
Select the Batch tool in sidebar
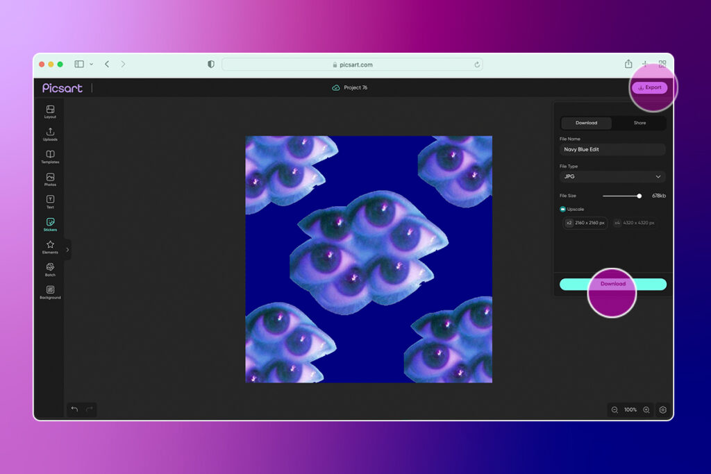(50, 269)
